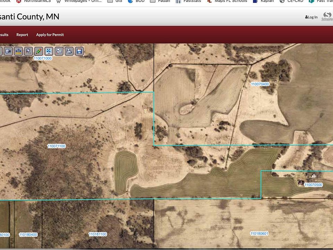Open the NorthstarMLS bookmark
Viewport: 333px width, 250px height.
[x=34, y=1]
